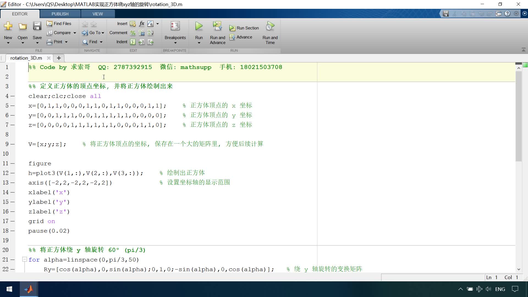
Task: Open Help via the question mark icon
Action: click(507, 13)
